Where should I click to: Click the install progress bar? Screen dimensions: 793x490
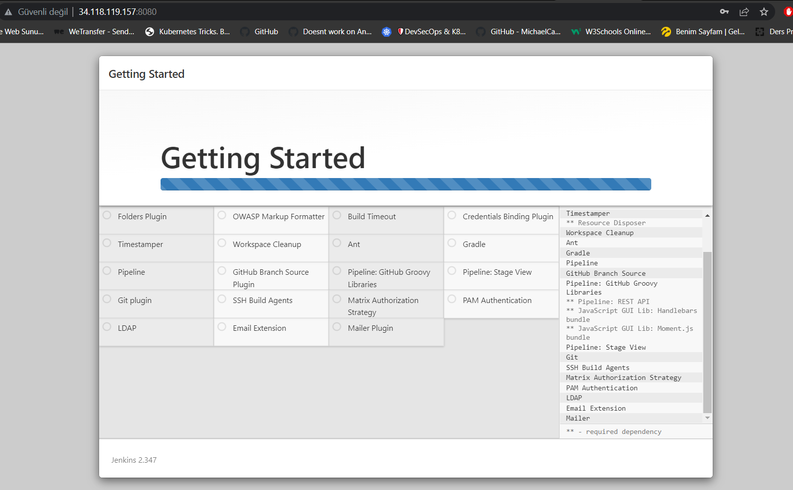pos(405,184)
